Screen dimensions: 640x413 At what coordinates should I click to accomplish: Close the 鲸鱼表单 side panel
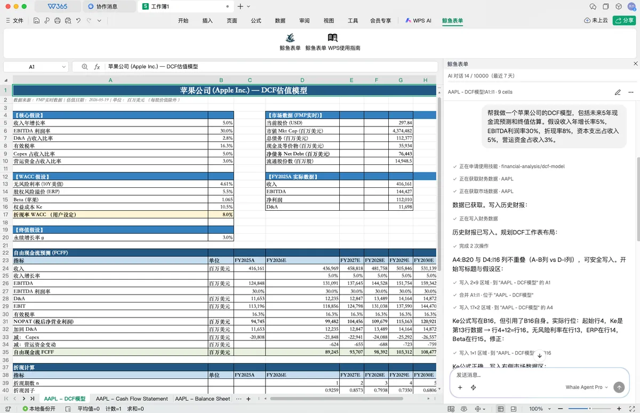(635, 64)
